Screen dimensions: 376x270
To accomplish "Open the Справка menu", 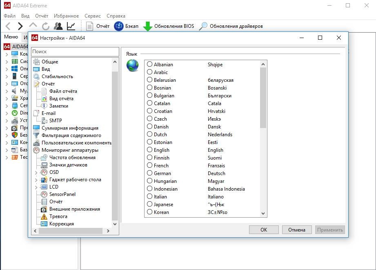I will pyautogui.click(x=116, y=16).
